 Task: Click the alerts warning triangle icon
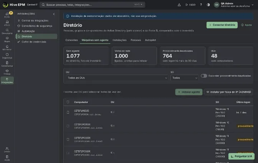click(179, 5)
